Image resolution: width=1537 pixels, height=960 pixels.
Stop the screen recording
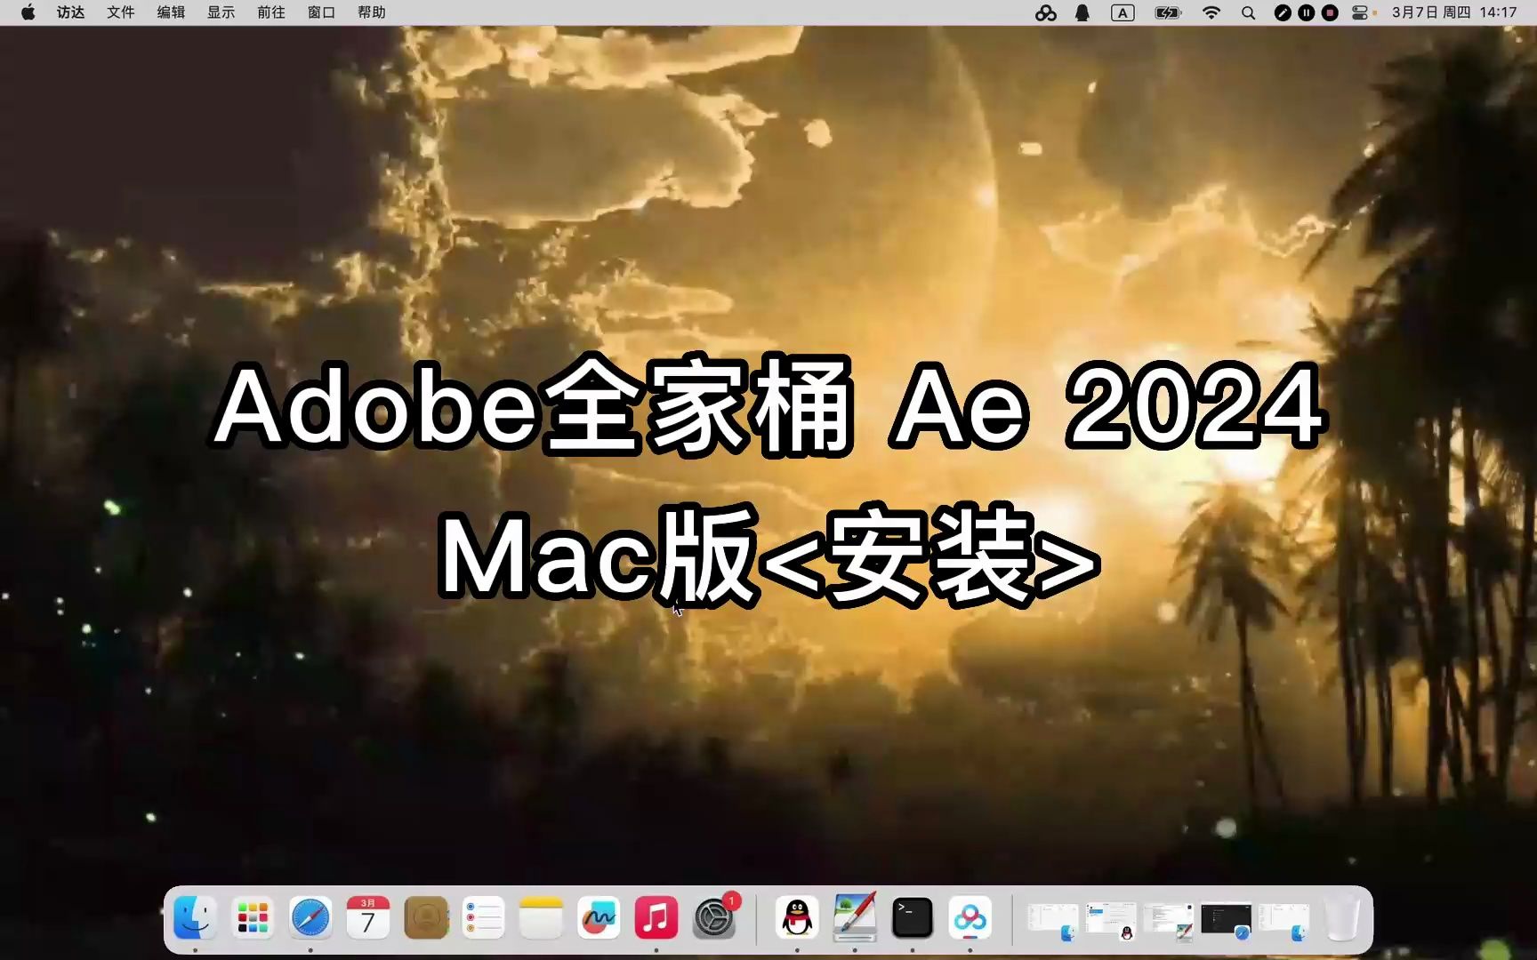coord(1330,12)
